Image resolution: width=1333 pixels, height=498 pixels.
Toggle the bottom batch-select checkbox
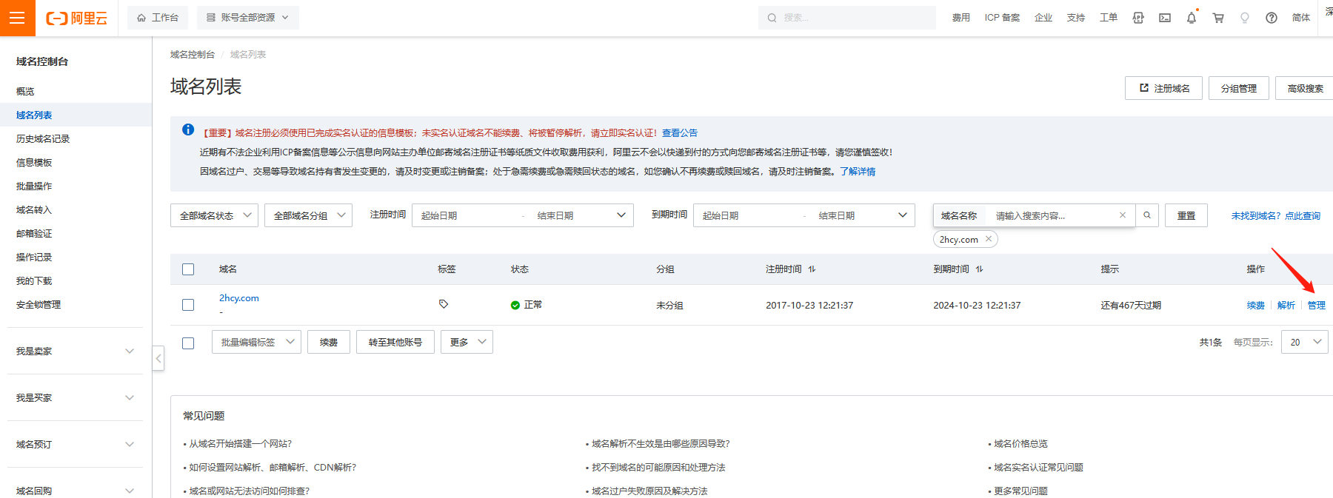click(188, 343)
